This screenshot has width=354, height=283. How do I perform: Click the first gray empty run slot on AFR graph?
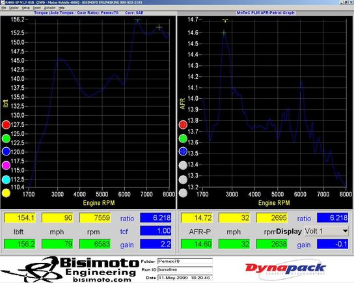click(183, 165)
